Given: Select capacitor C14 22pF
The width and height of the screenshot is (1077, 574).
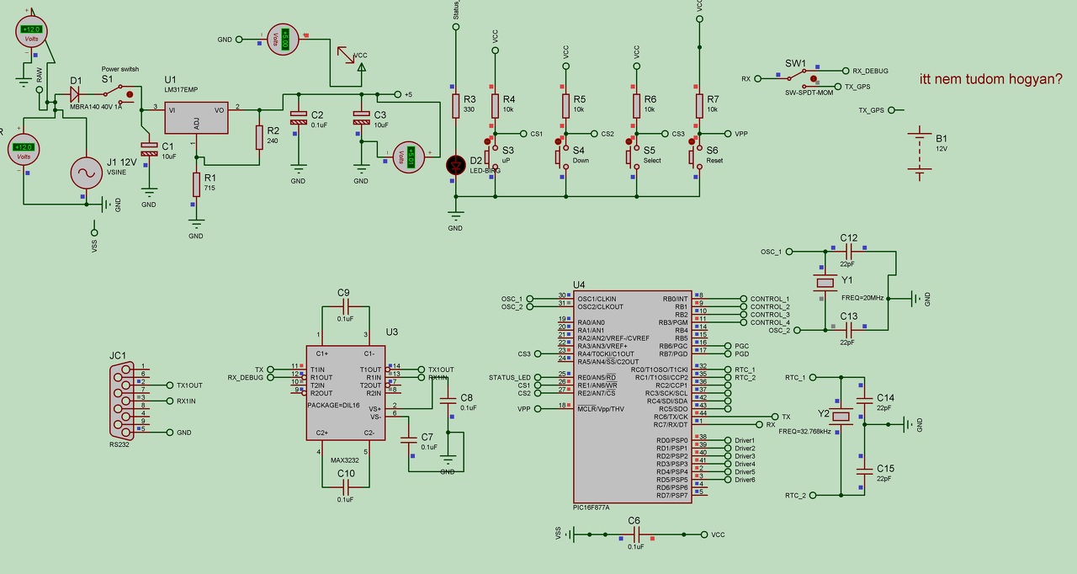Looking at the screenshot, I should (x=863, y=401).
